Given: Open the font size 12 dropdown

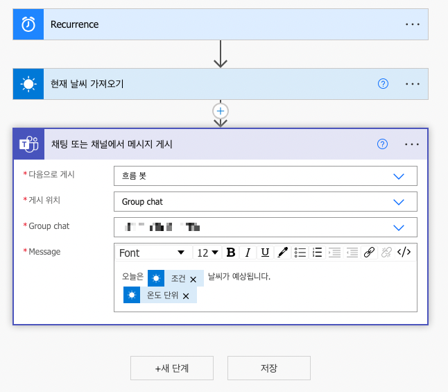Looking at the screenshot, I should [207, 253].
